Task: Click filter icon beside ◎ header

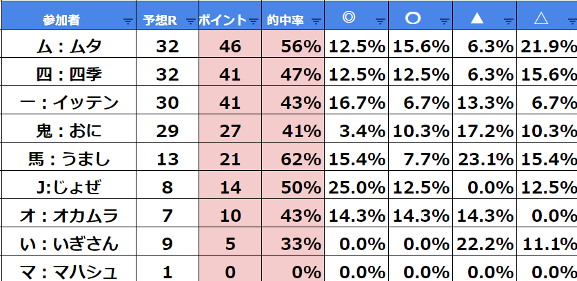Action: [381, 21]
